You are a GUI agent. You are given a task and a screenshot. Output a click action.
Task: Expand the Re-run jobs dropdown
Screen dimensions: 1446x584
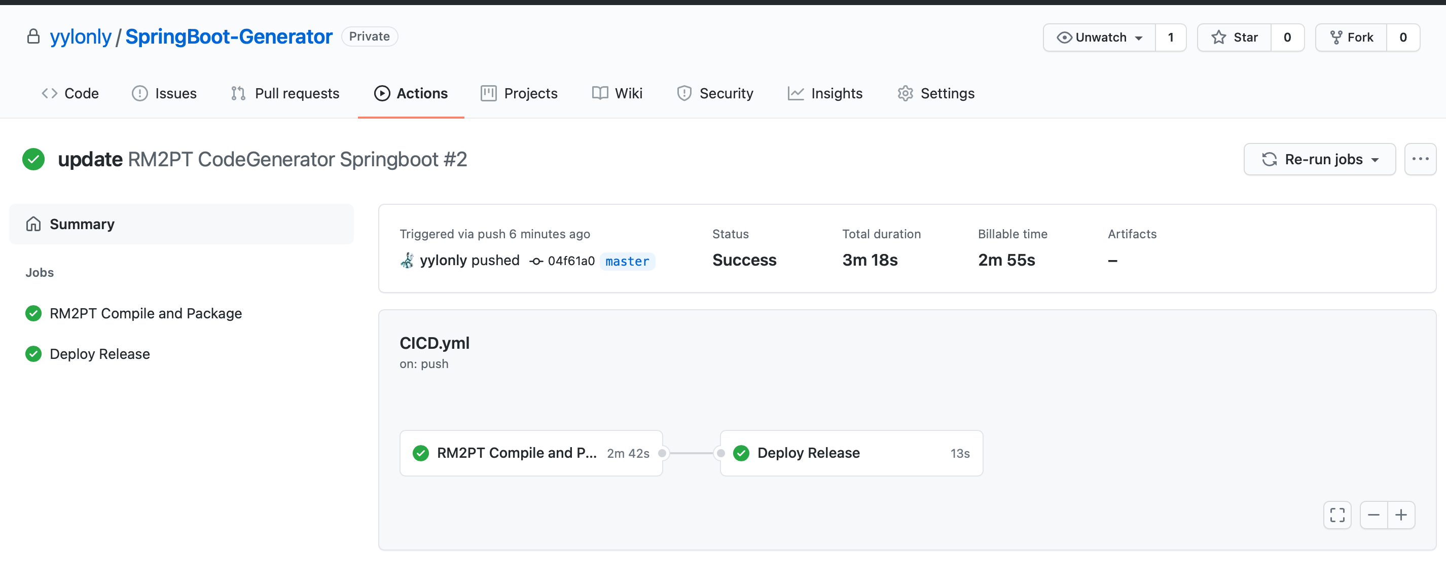pyautogui.click(x=1319, y=159)
